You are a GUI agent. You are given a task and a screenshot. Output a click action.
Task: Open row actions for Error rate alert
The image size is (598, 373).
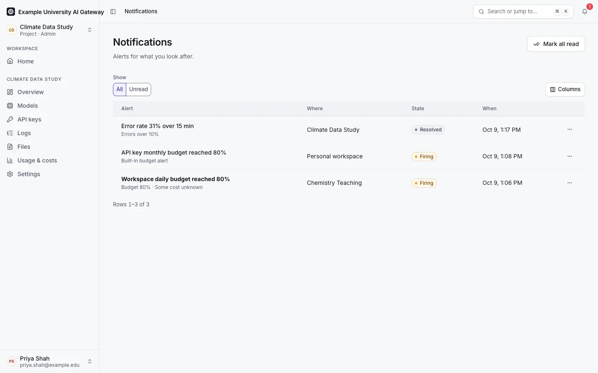point(570,130)
